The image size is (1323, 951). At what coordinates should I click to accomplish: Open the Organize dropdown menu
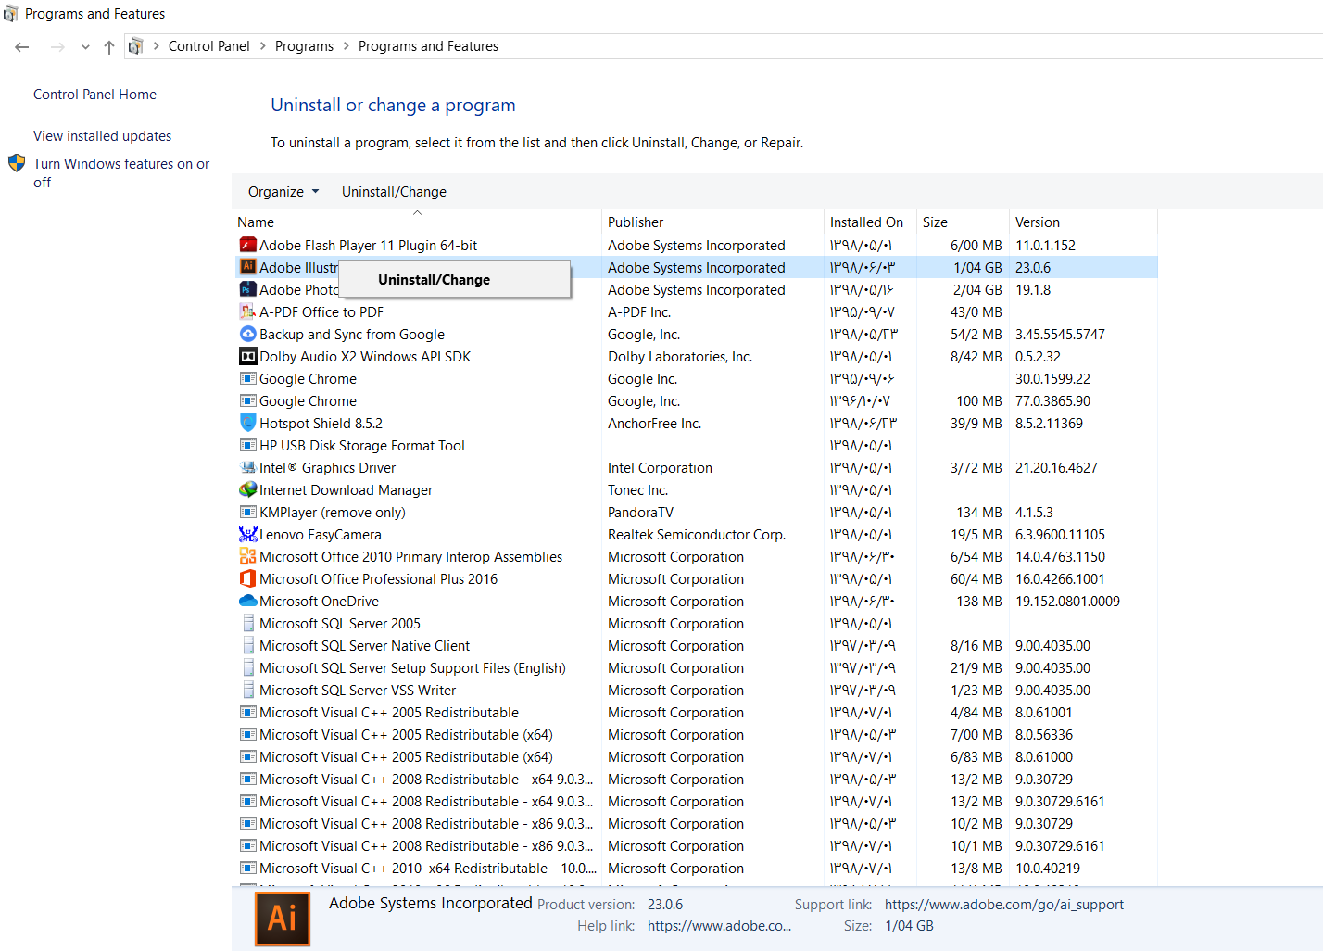point(283,192)
